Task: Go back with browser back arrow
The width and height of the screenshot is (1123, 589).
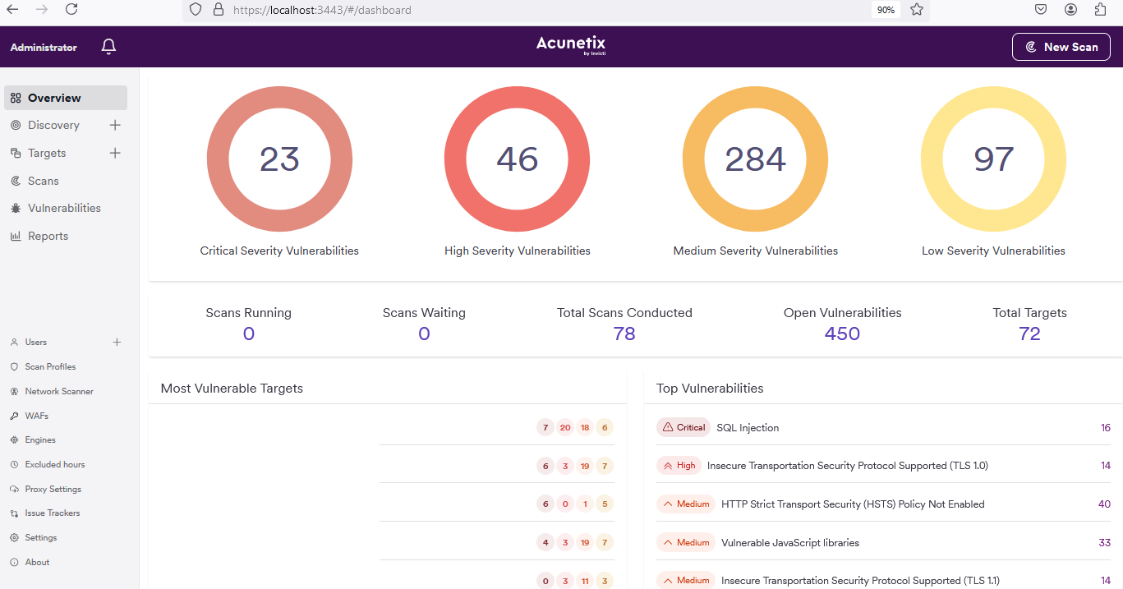Action: click(12, 9)
